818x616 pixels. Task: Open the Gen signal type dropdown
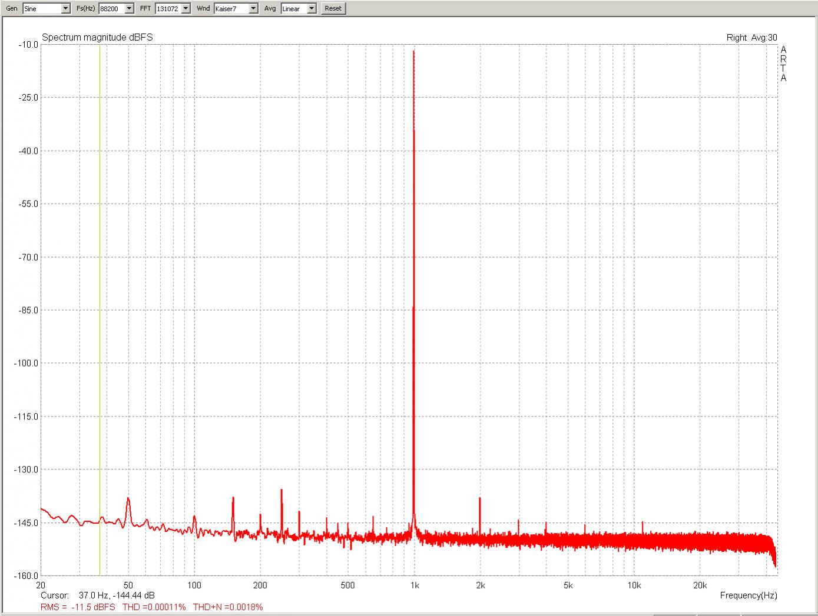tap(47, 8)
